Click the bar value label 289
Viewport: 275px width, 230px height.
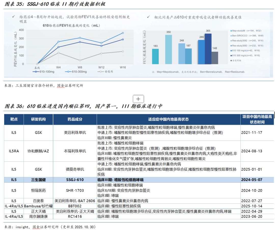click(201, 37)
